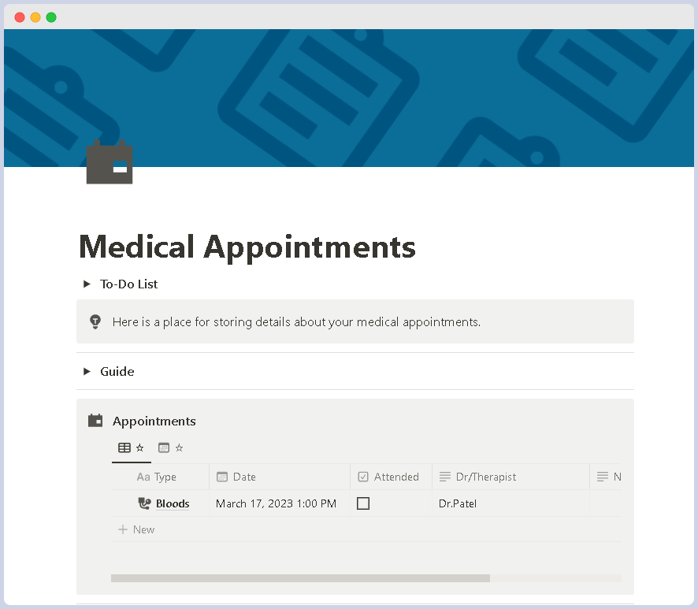Image resolution: width=698 pixels, height=609 pixels.
Task: Click the Date column calendar icon
Action: [x=221, y=477]
